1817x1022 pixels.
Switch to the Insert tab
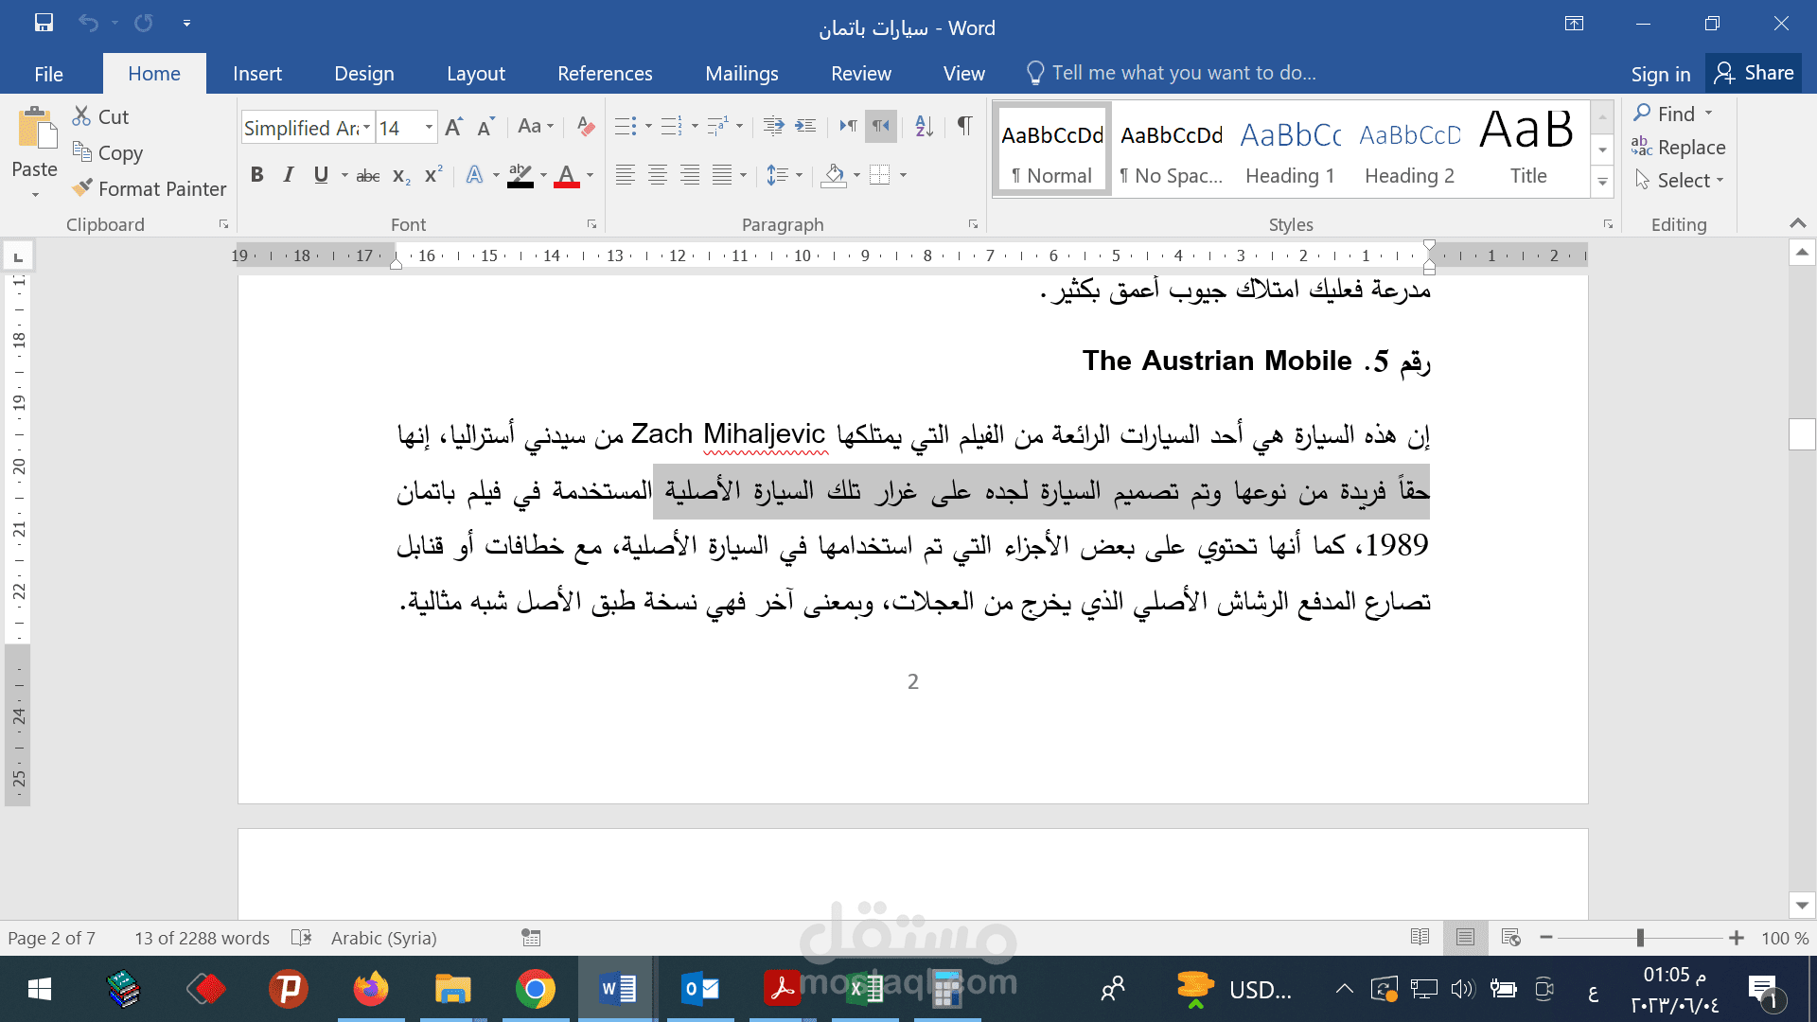[x=257, y=74]
